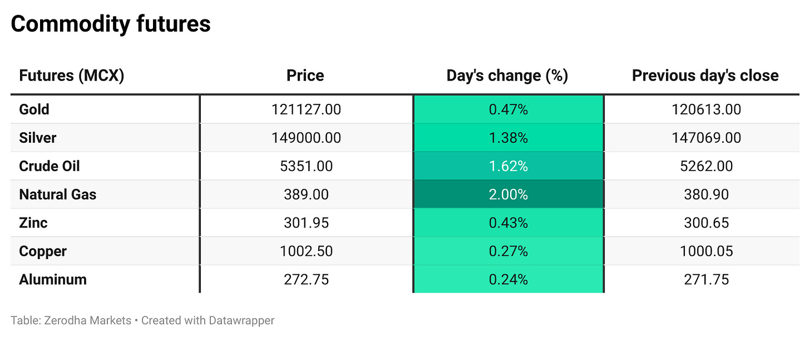810x338 pixels.
Task: Select the Price column header
Action: pyautogui.click(x=305, y=75)
